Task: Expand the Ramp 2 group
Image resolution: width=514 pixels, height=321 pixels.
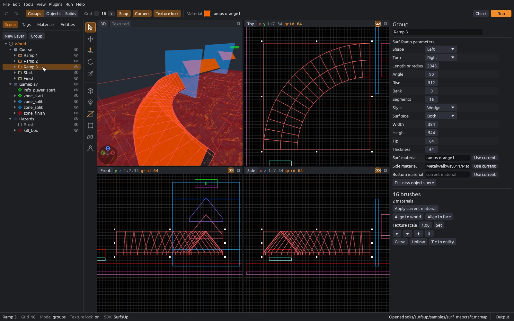Action: [x=15, y=61]
